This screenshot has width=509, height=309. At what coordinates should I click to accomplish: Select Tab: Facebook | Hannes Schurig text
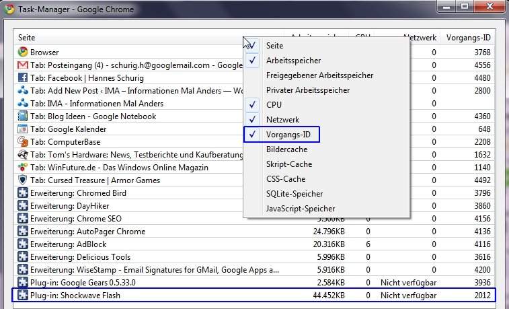(x=87, y=77)
